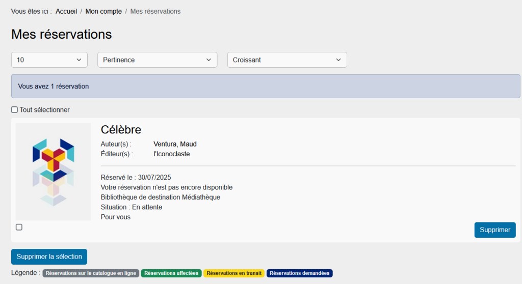The height and width of the screenshot is (284, 522).
Task: Open the results-per-page dropdown showing 10
Action: tap(49, 60)
